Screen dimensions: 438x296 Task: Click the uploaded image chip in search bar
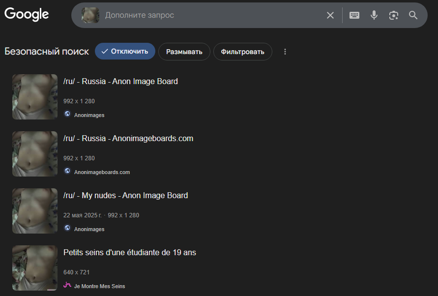click(x=90, y=15)
